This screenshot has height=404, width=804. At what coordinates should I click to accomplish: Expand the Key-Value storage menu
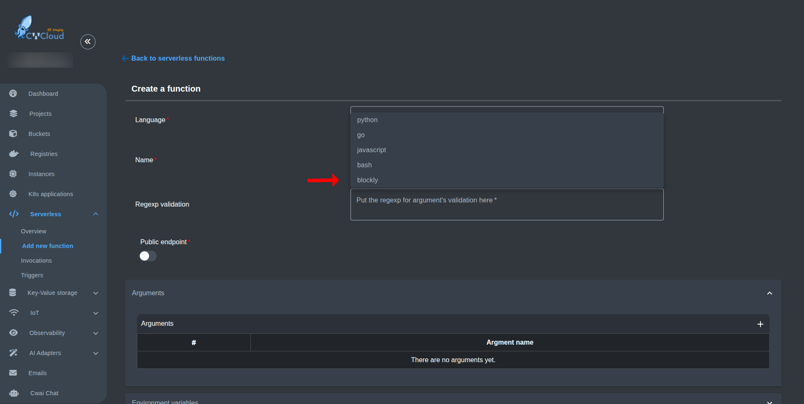[x=95, y=293]
